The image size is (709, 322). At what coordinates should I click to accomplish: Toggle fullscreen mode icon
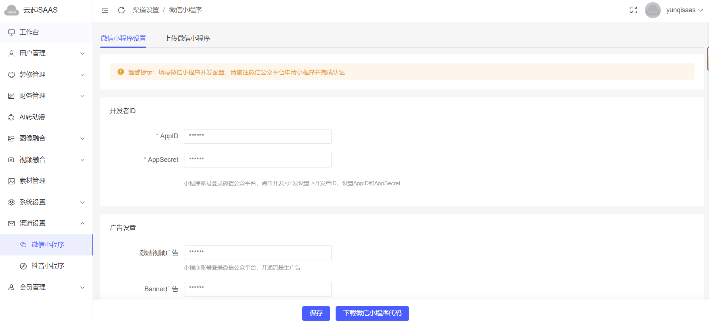pos(633,10)
